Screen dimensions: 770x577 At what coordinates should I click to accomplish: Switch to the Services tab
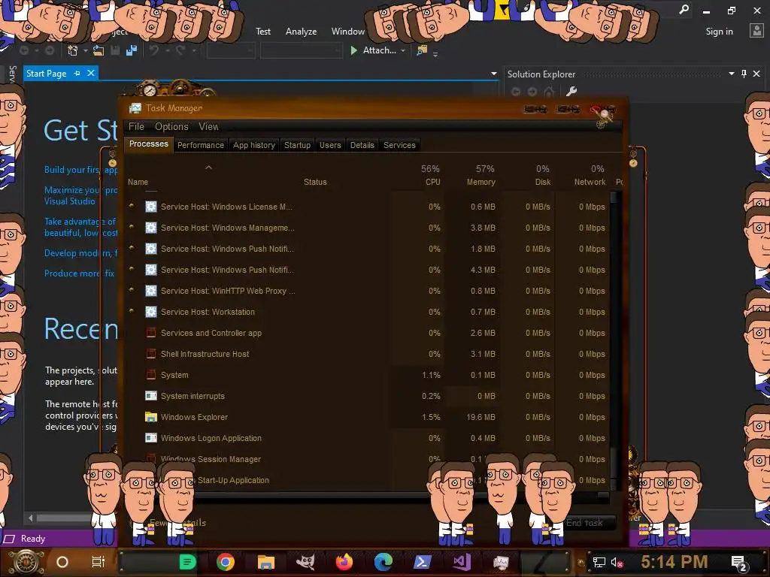[x=399, y=145]
